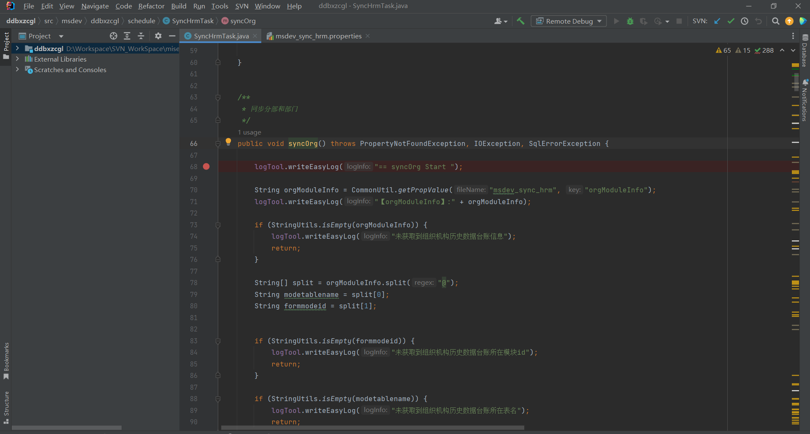Toggle the red breakpoint on line 68
810x434 pixels.
pos(206,167)
